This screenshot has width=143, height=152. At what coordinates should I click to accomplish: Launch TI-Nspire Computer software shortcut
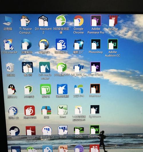tap(25, 21)
